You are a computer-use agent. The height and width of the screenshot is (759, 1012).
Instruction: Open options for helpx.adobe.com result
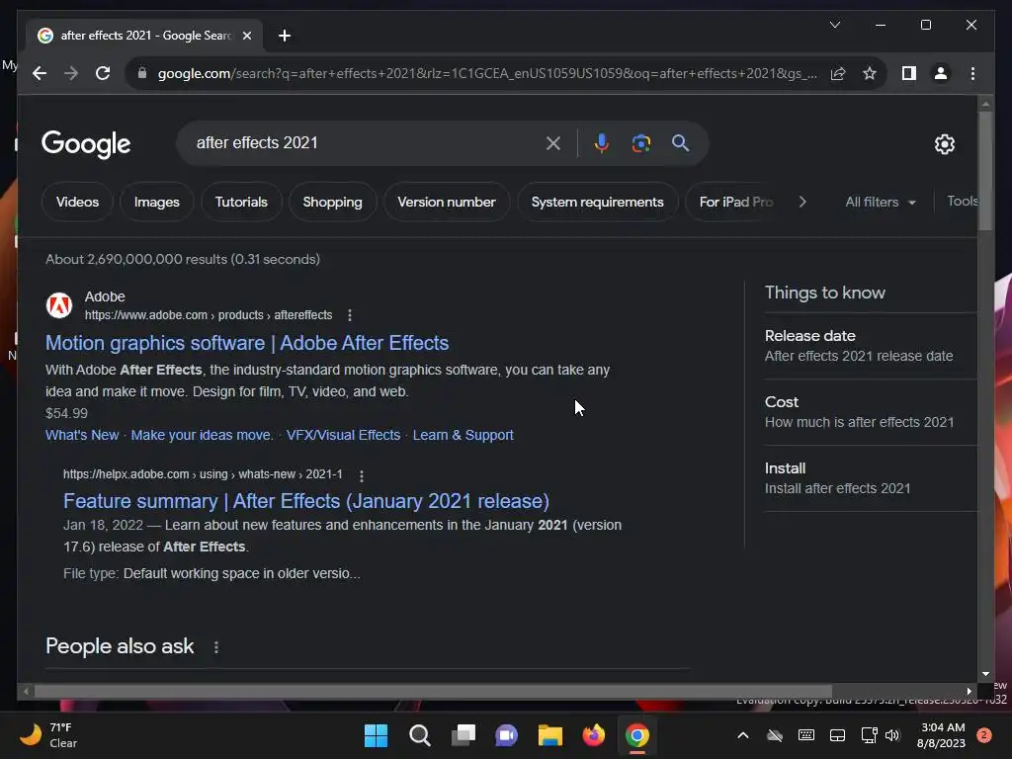(362, 475)
